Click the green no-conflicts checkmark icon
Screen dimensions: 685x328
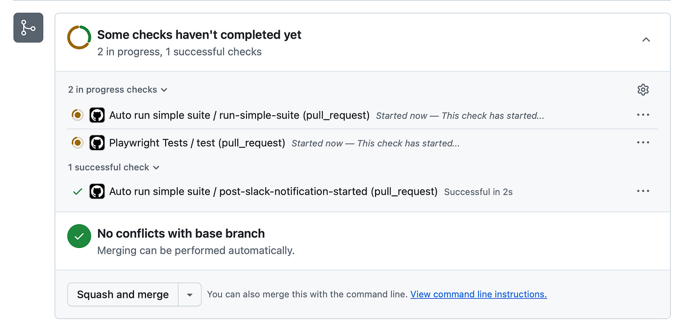coord(79,236)
